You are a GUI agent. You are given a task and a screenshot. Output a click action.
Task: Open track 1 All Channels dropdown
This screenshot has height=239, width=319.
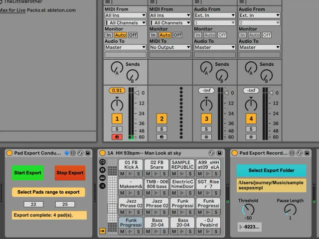(x=125, y=23)
